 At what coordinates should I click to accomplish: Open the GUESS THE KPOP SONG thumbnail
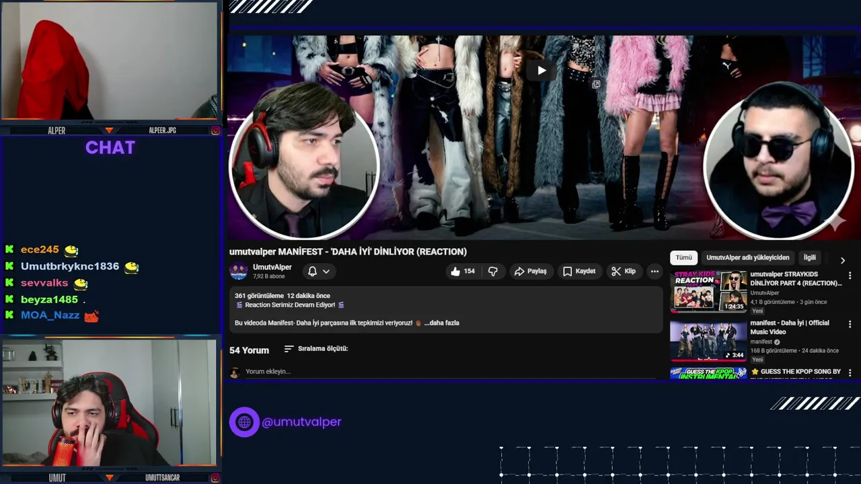pos(709,373)
